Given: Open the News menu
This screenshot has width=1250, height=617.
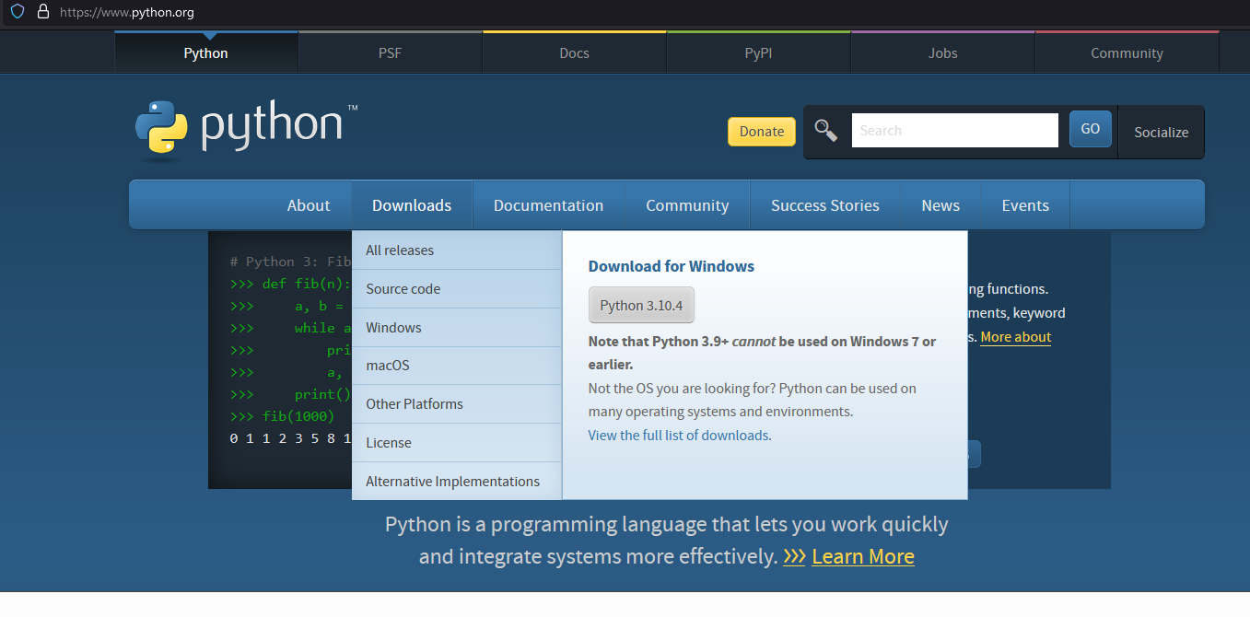Looking at the screenshot, I should (940, 205).
